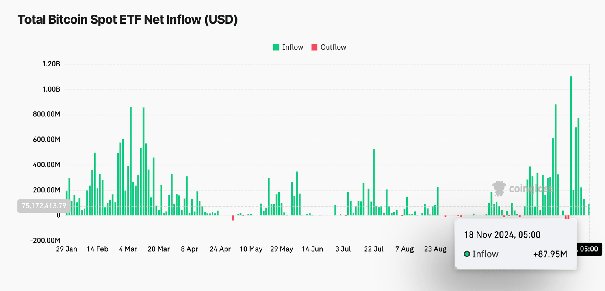The height and width of the screenshot is (291, 605).
Task: Click the red outflow bar after 24 Apr
Action: pos(233,218)
